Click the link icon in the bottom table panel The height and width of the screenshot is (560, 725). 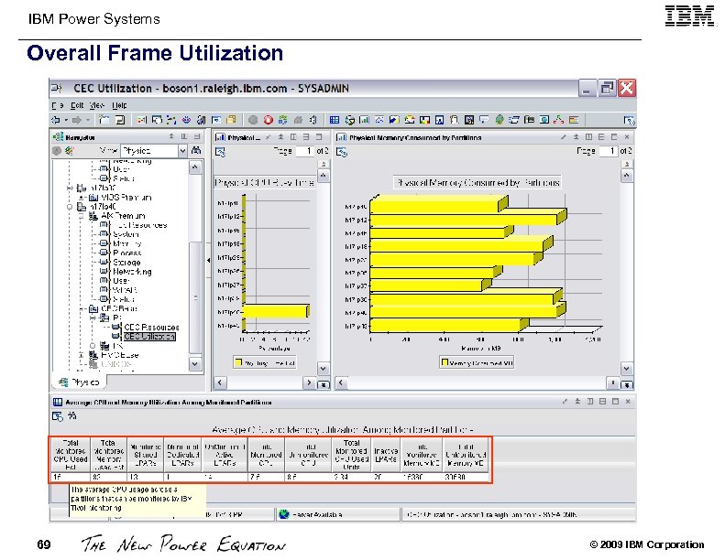pos(58,416)
